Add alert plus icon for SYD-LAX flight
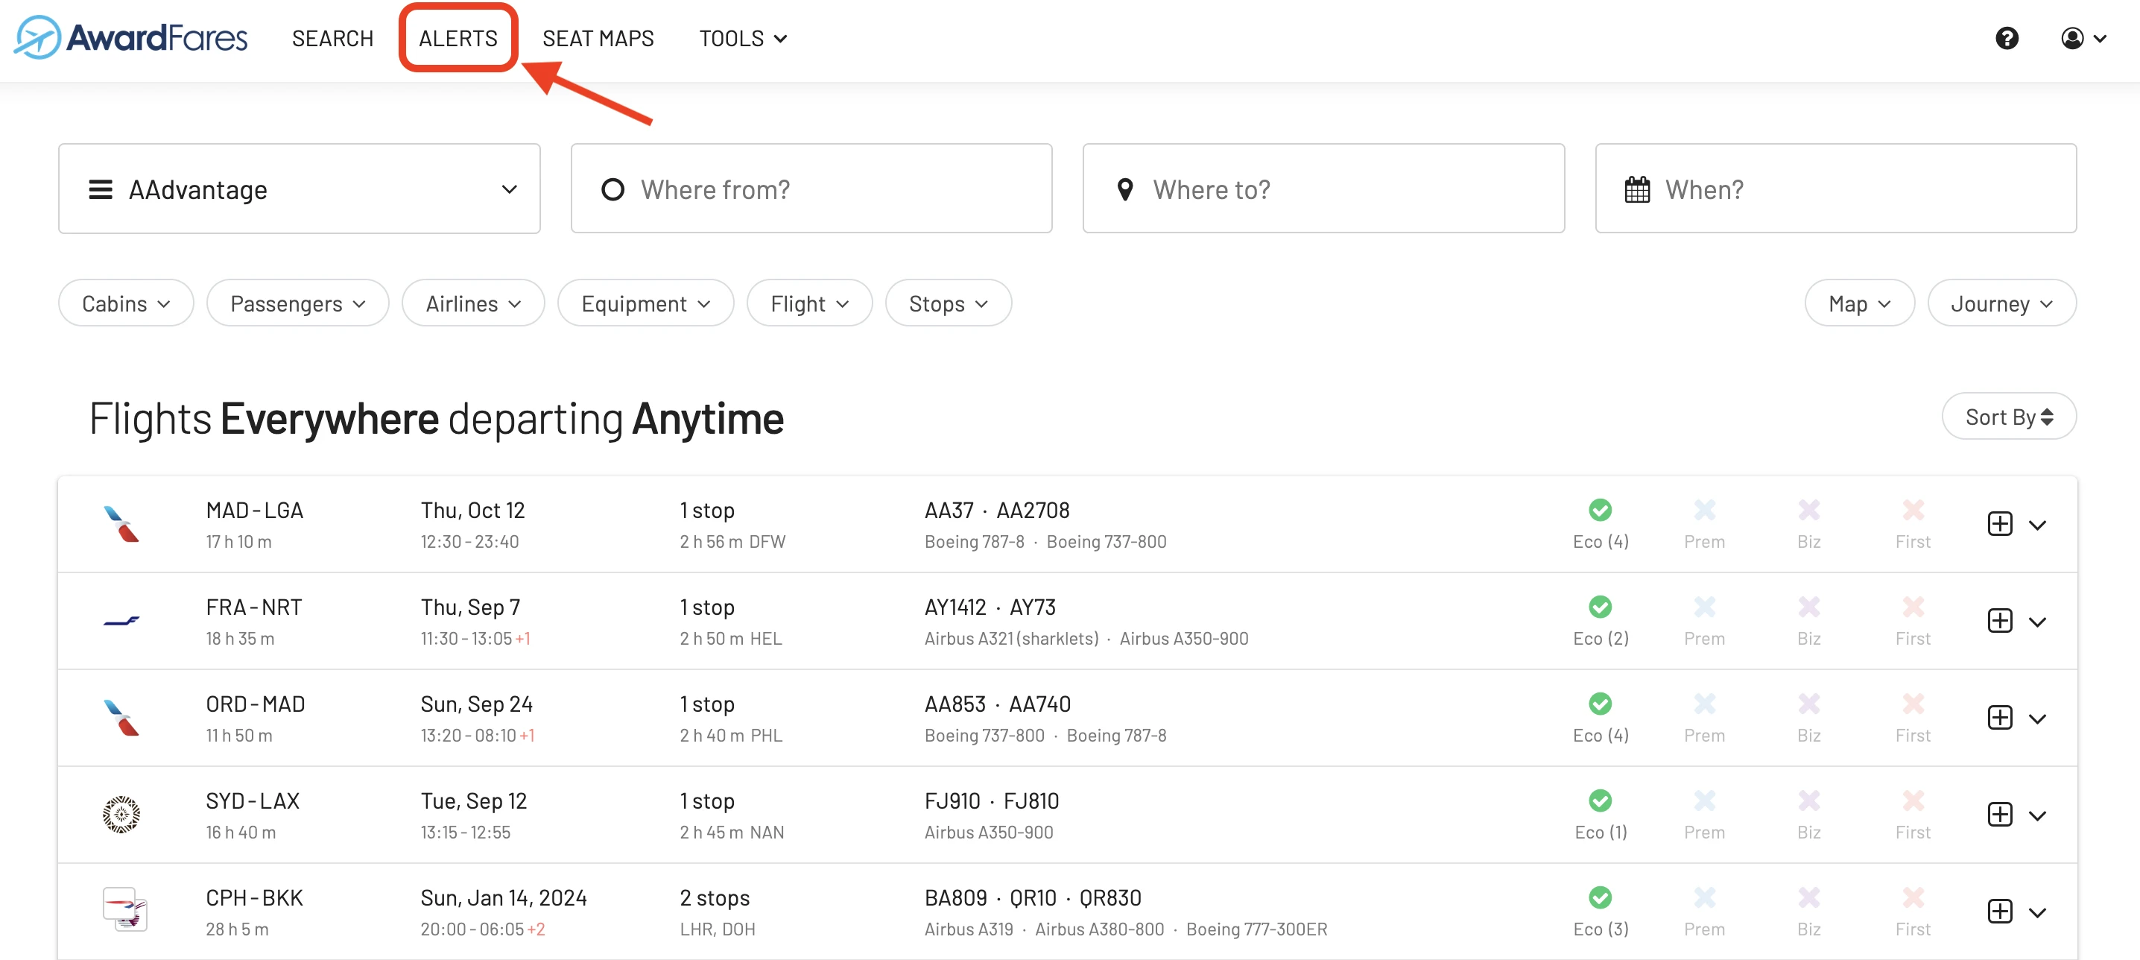 tap(2000, 815)
